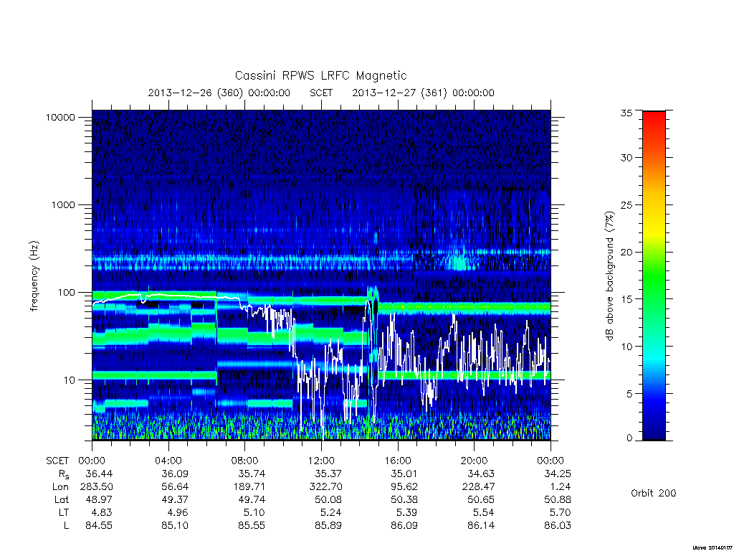The image size is (734, 551).
Task: Click the LT value 4.83
Action: (102, 512)
